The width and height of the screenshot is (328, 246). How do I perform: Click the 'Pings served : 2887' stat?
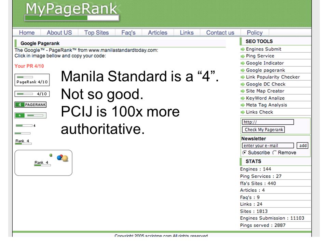[x=263, y=225]
